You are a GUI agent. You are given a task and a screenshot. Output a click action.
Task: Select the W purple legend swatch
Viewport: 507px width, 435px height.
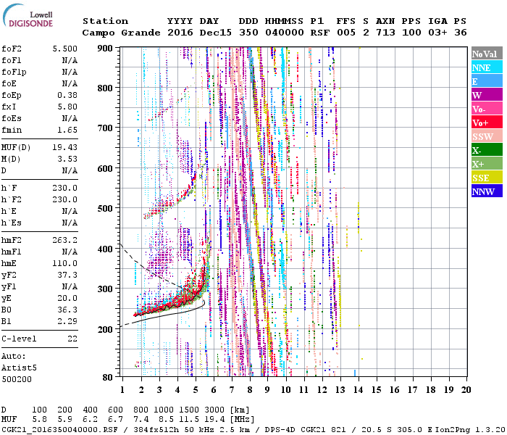(487, 95)
